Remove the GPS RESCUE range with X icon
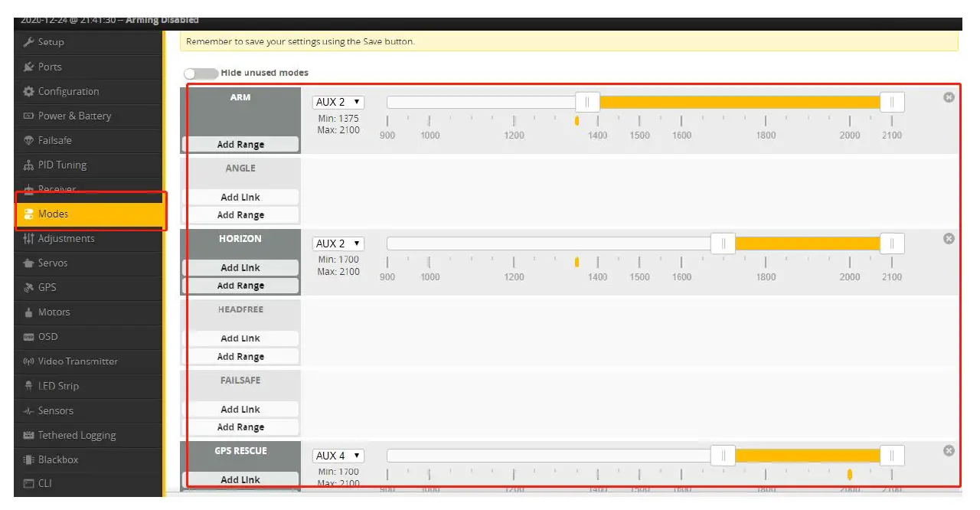 [949, 451]
